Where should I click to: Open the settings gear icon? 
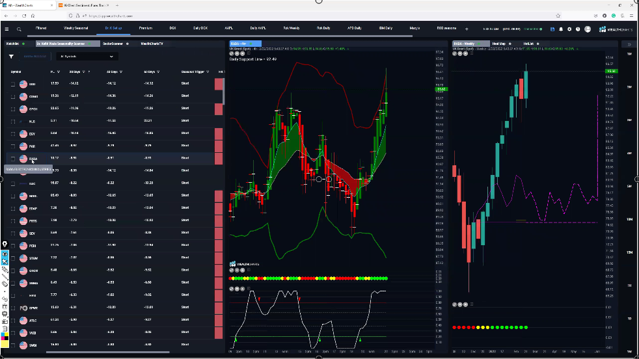pos(569,29)
